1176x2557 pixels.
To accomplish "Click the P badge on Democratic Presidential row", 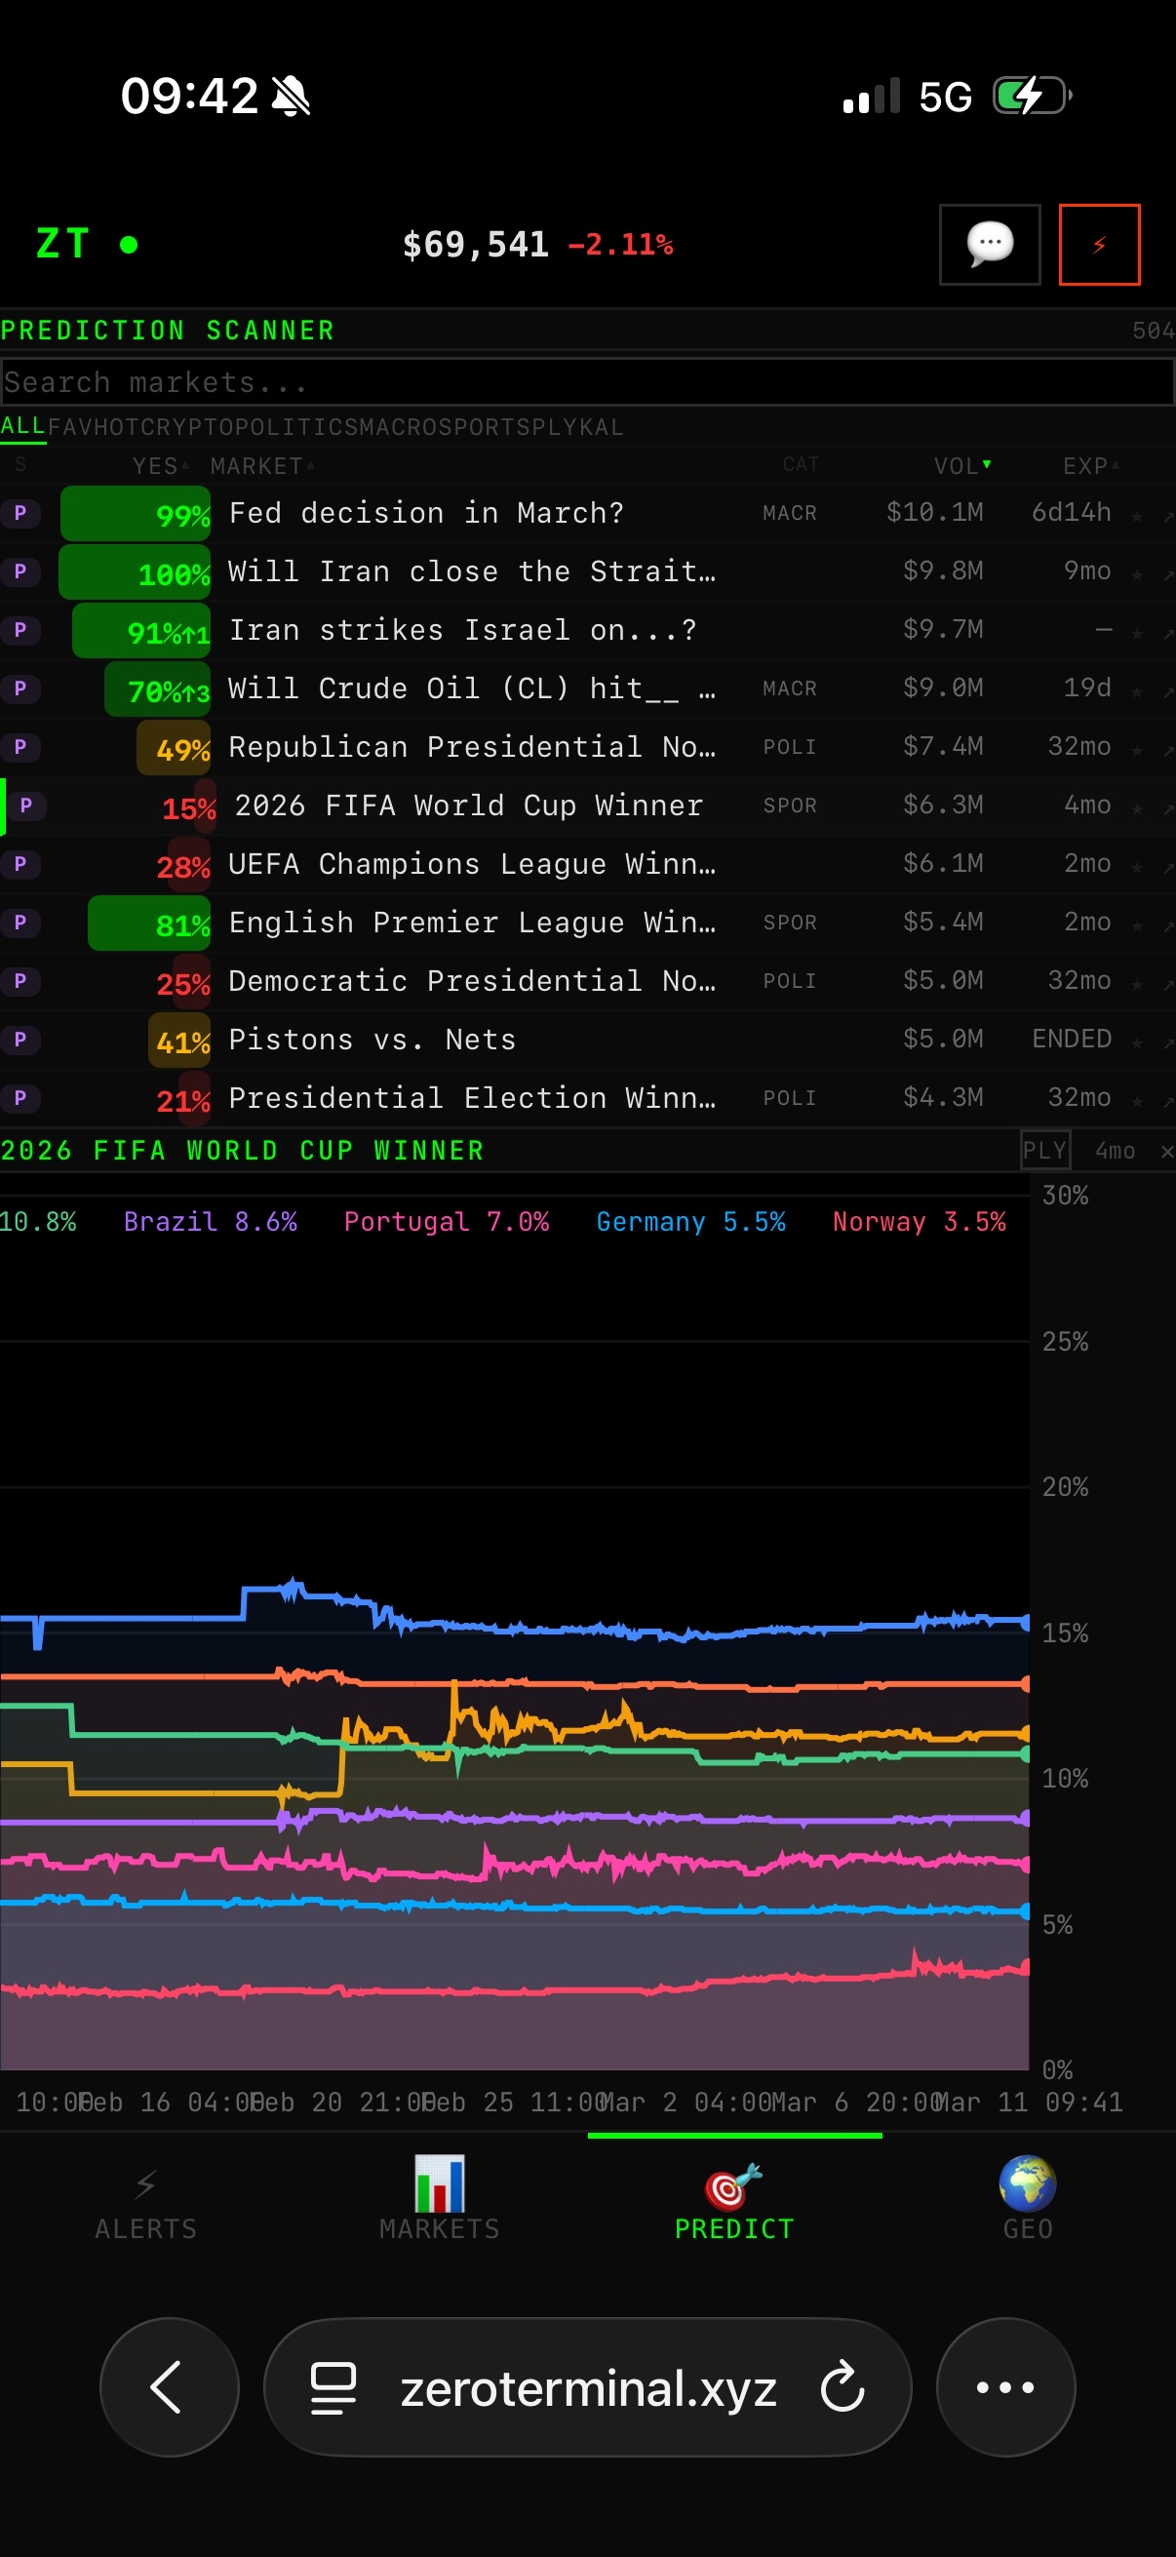I will pos(20,982).
